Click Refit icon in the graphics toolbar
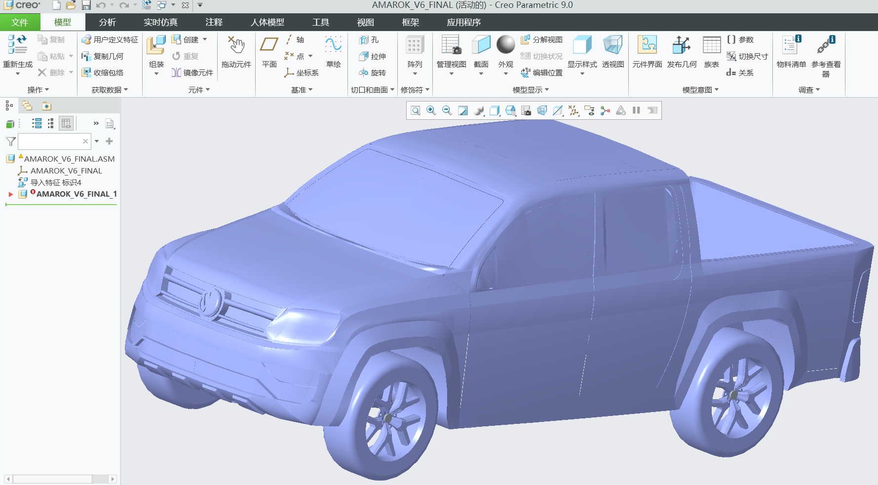Screen dimensions: 878x485 click(416, 110)
